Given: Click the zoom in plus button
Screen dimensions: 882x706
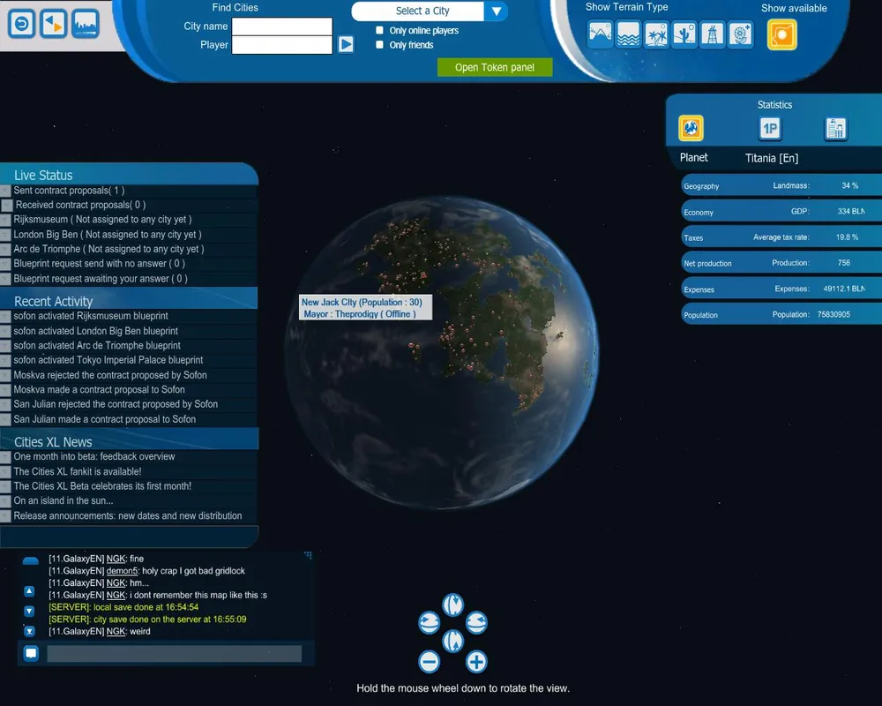Looking at the screenshot, I should [476, 662].
